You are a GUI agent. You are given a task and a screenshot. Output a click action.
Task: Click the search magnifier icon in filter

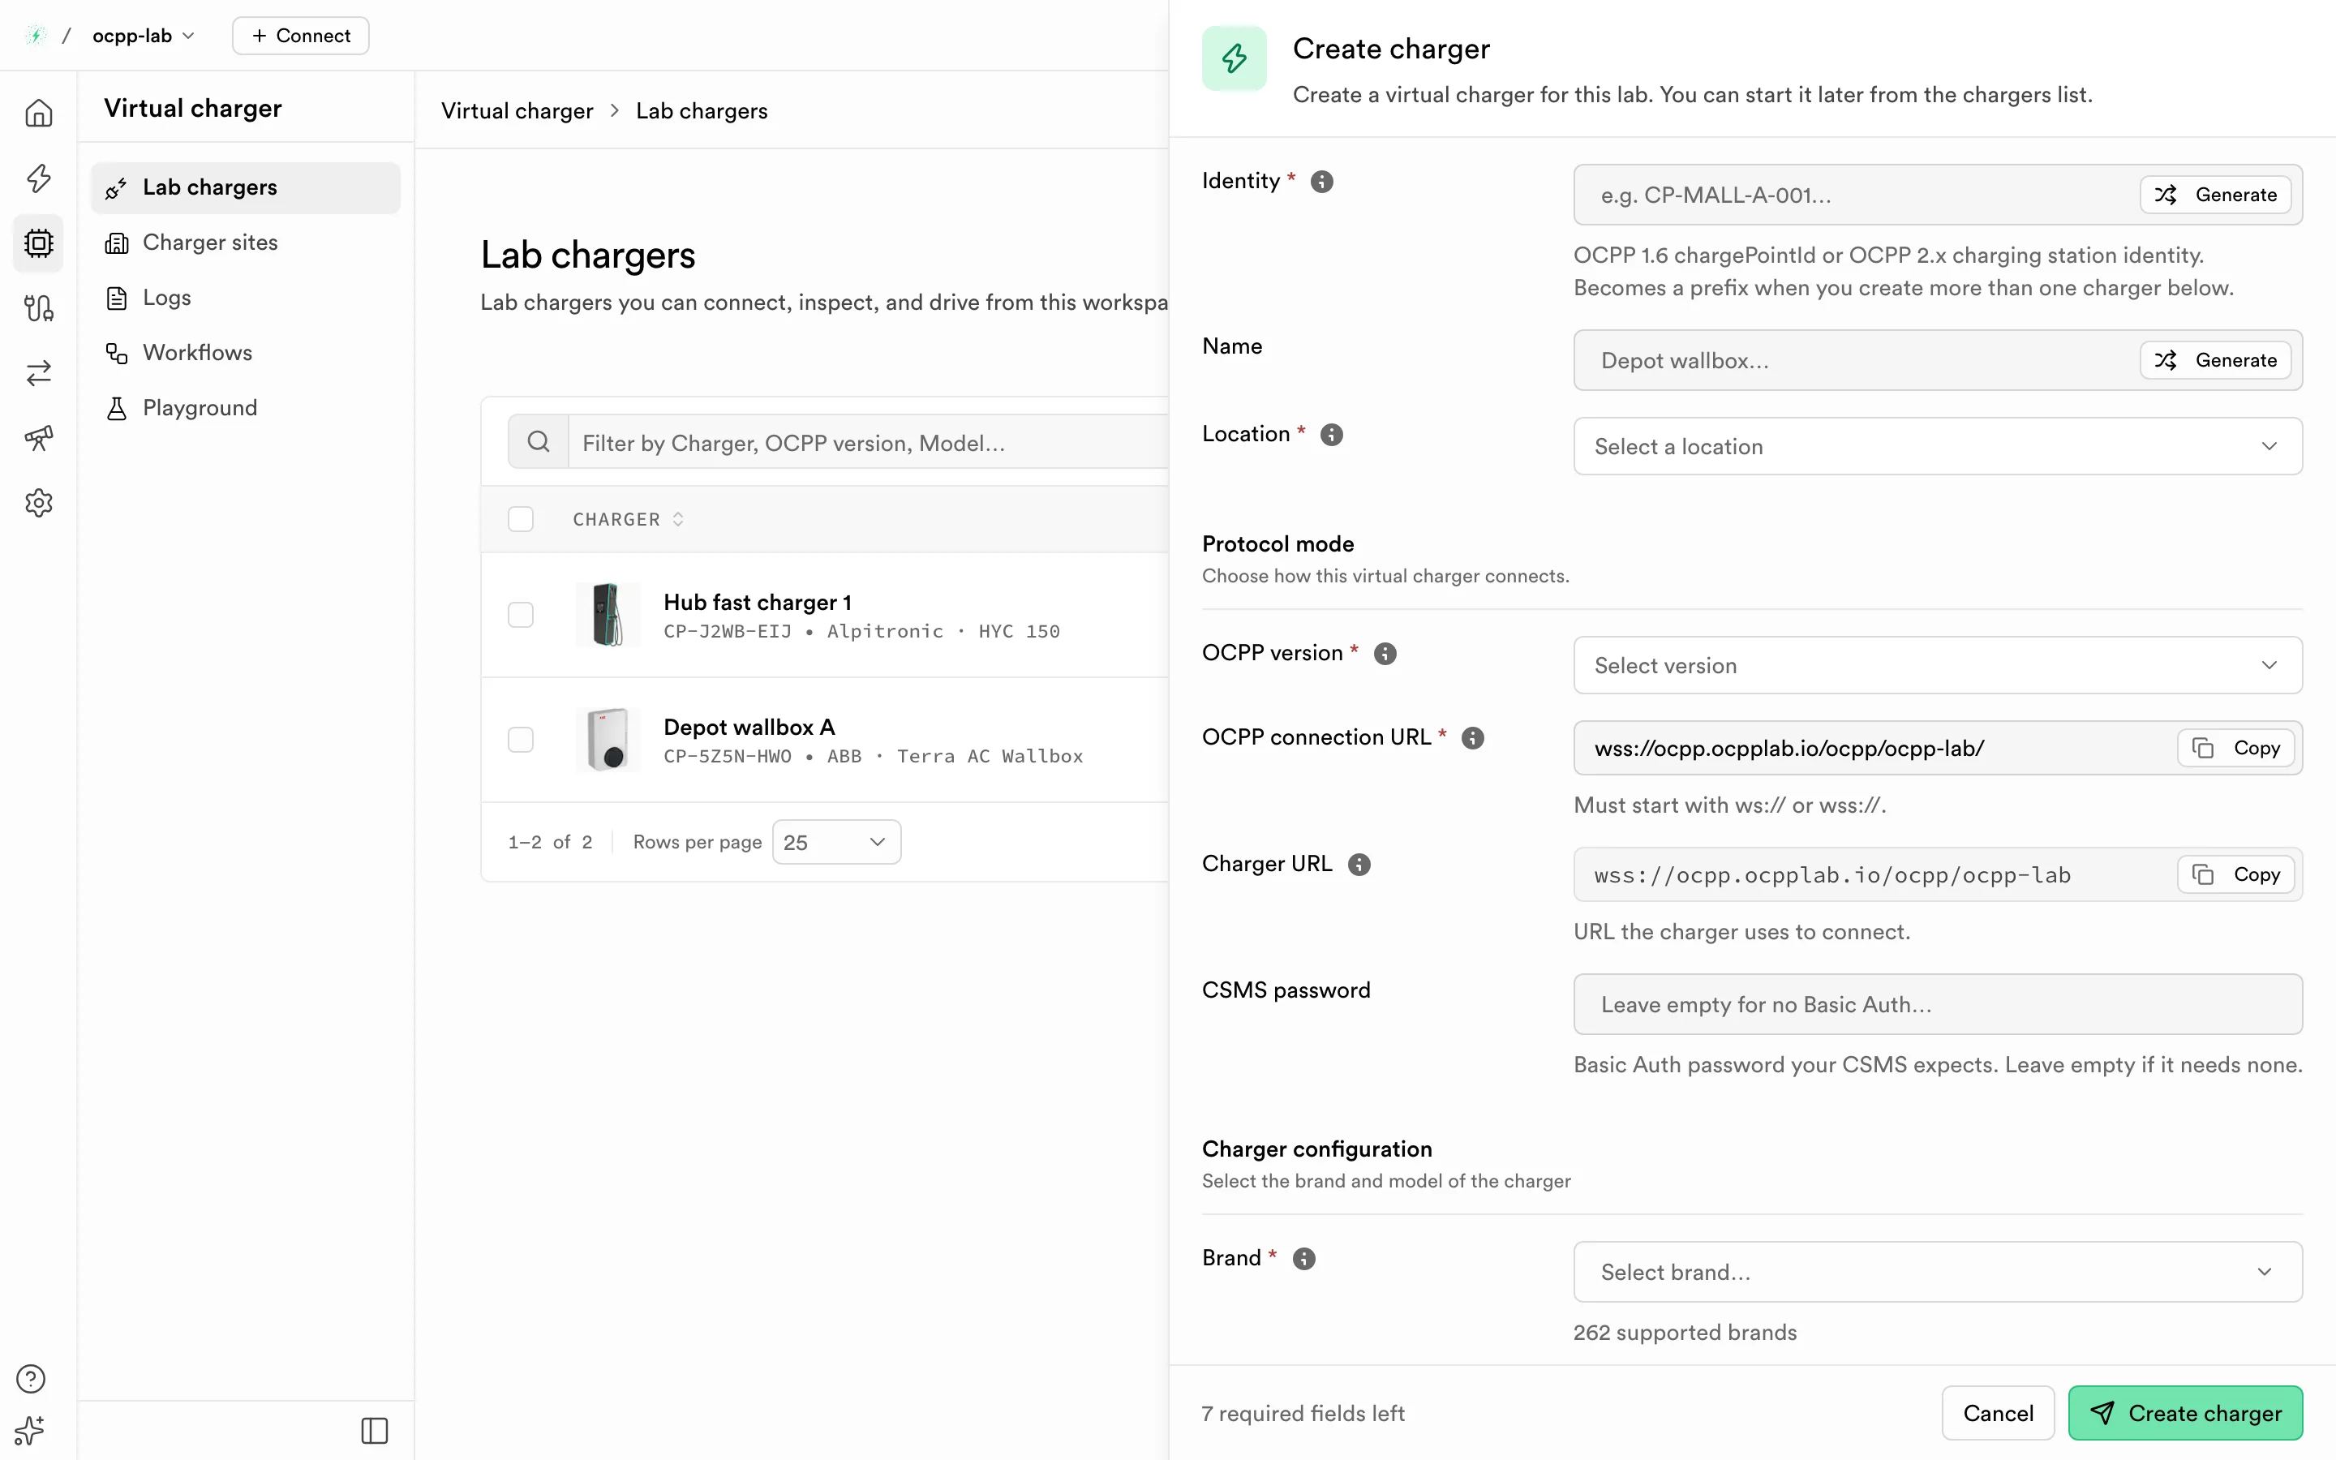coord(539,442)
